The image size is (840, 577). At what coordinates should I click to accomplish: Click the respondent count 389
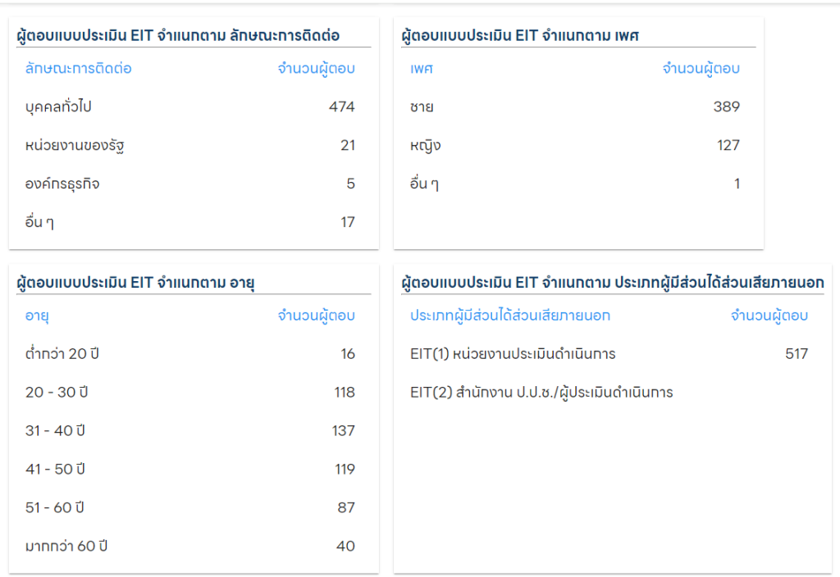[726, 107]
